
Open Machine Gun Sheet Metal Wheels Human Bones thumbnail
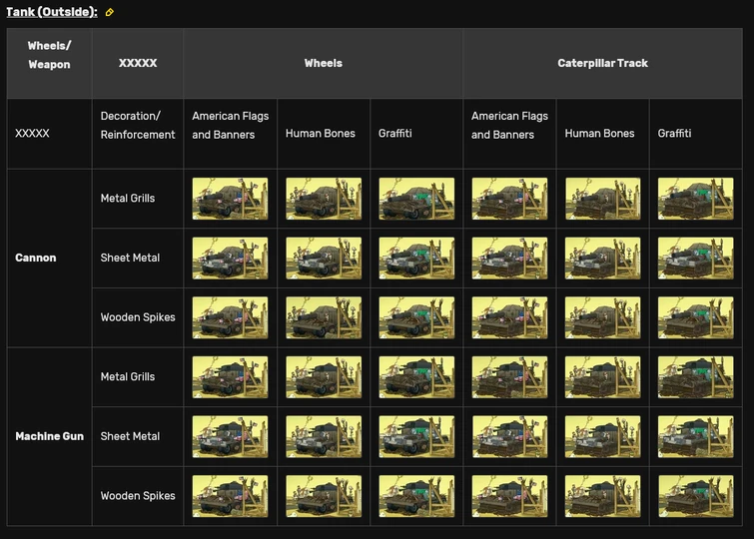coord(324,437)
